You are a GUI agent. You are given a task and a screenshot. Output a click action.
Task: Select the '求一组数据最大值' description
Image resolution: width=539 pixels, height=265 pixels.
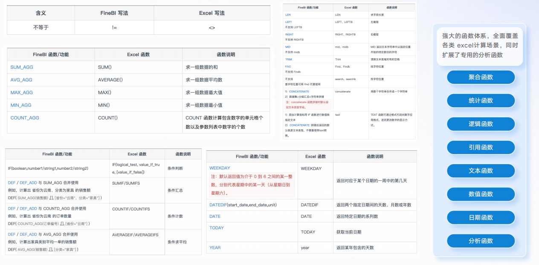coord(204,92)
